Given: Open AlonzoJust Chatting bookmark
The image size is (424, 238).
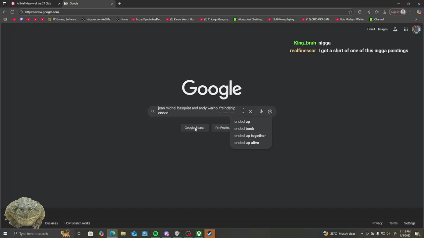Looking at the screenshot, I should [249, 20].
